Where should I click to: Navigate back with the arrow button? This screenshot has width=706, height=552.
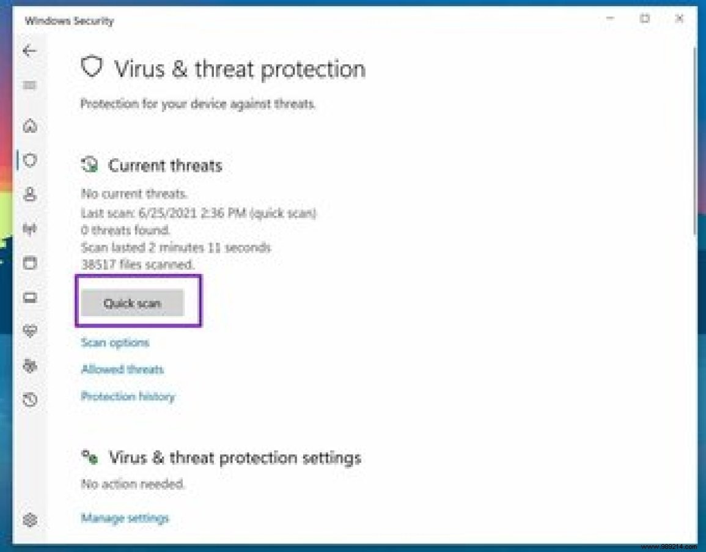(x=29, y=51)
